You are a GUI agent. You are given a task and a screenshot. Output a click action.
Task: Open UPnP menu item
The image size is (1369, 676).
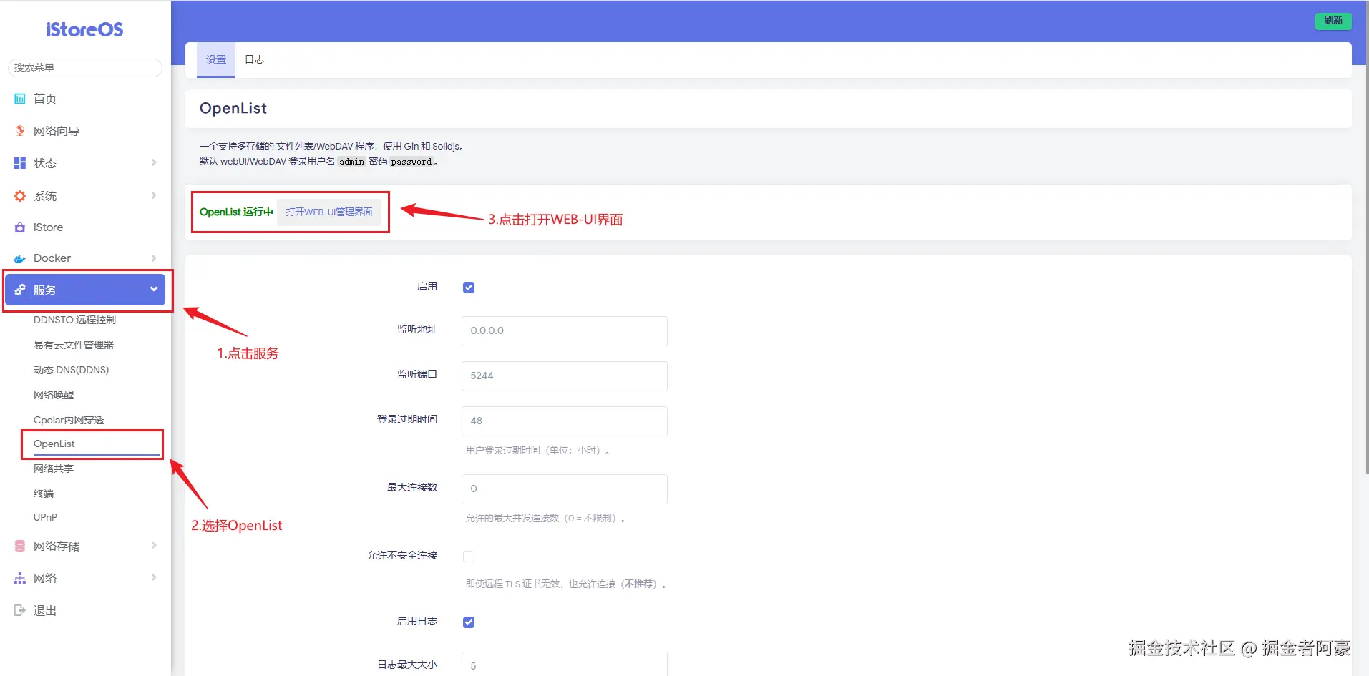45,517
